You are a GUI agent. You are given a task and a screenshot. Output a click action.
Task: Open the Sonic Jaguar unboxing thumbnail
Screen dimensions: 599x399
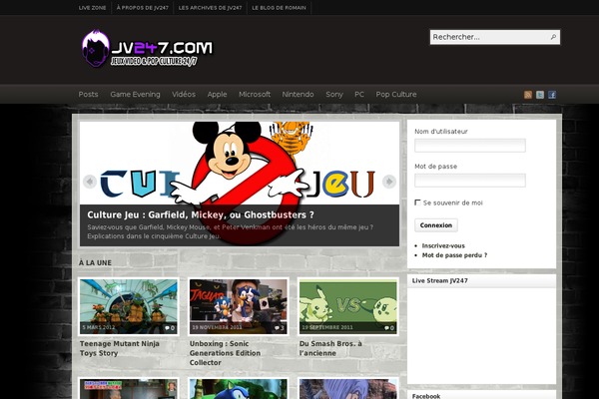tap(238, 306)
